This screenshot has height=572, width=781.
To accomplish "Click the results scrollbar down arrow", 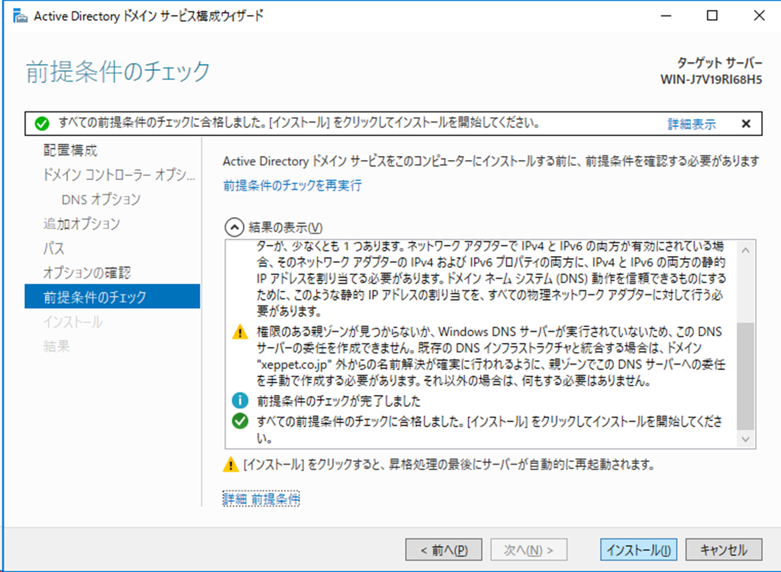I will (x=745, y=439).
